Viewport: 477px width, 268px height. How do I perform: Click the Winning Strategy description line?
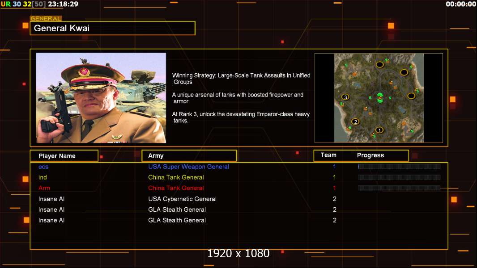pos(241,79)
